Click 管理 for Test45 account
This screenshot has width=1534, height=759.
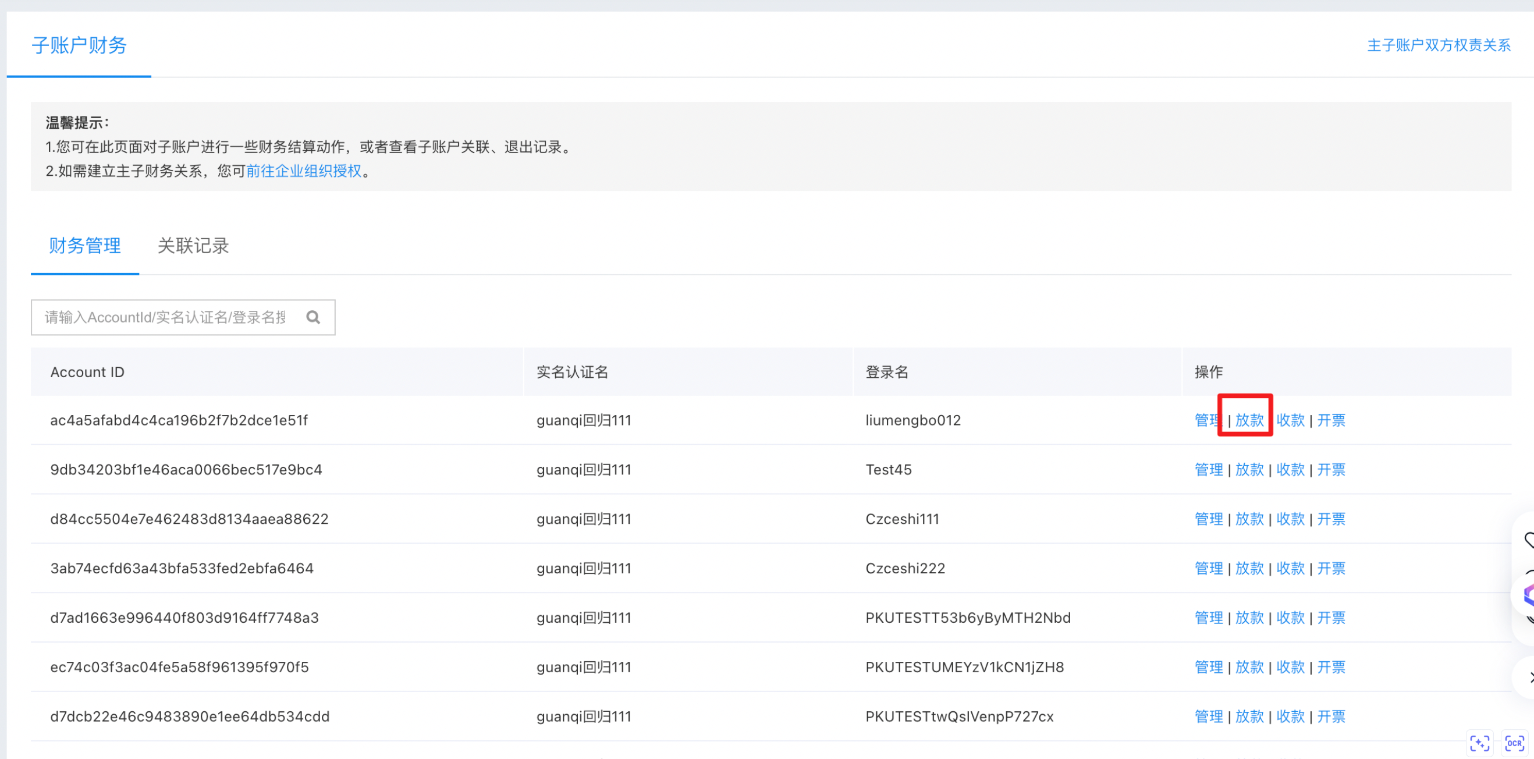click(1208, 470)
